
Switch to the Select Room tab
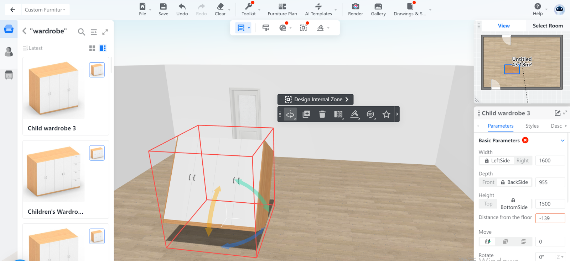point(548,26)
